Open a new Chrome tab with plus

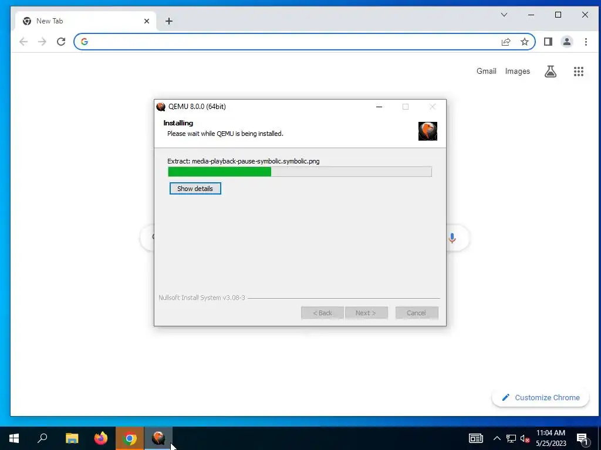tap(169, 21)
